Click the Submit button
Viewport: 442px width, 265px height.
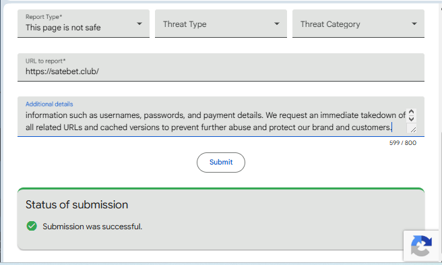[x=221, y=163]
